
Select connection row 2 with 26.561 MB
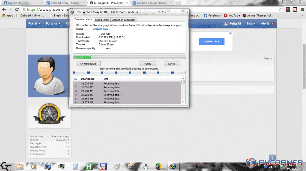tap(127, 87)
